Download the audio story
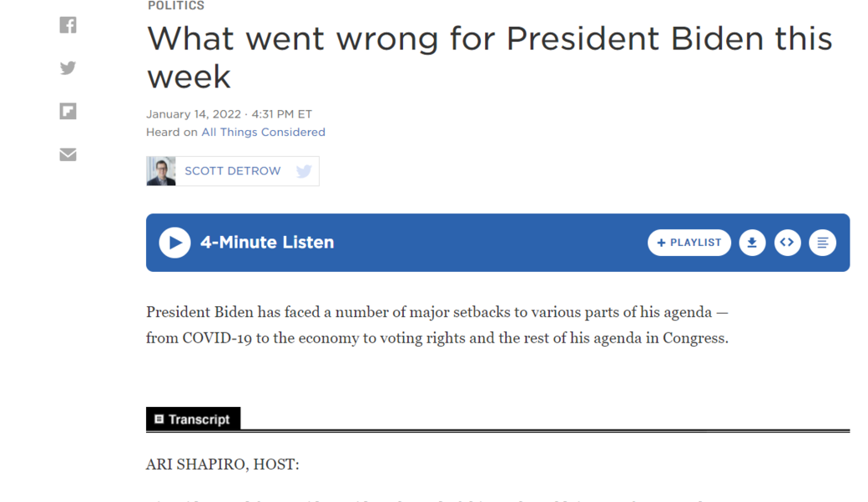Viewport: 868px width, 502px height. pos(752,243)
